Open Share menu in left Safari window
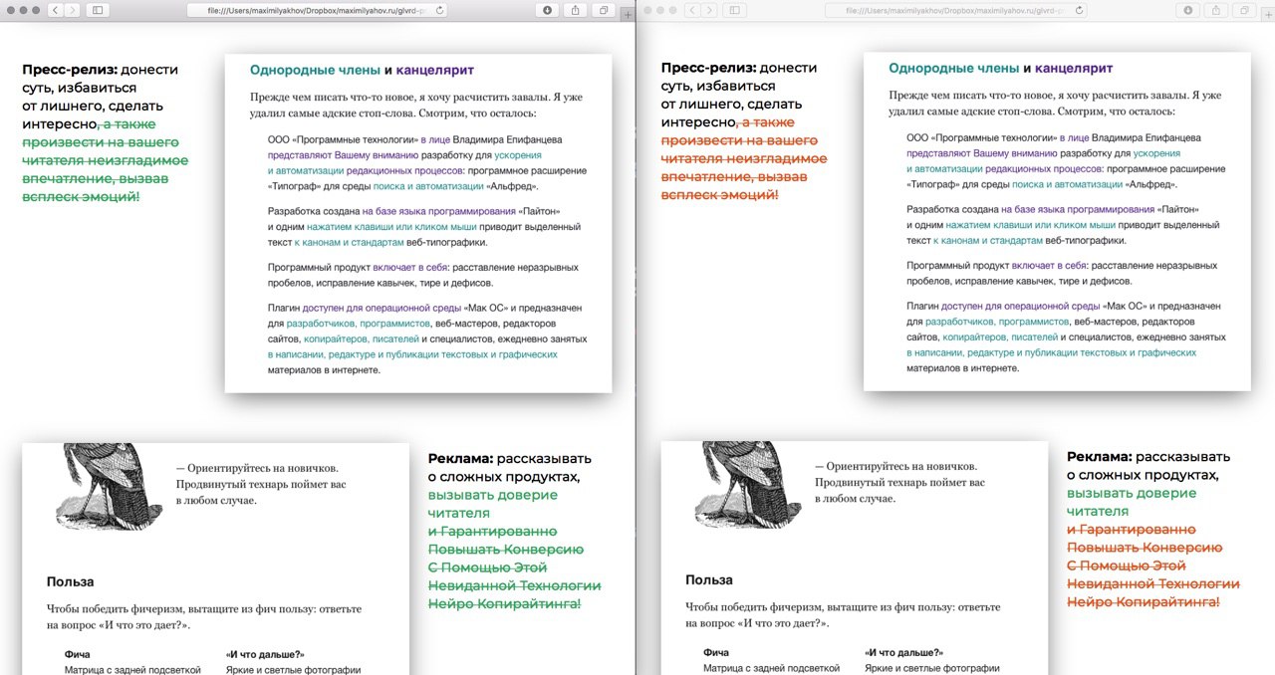Viewport: 1275px width, 675px height. [x=577, y=10]
